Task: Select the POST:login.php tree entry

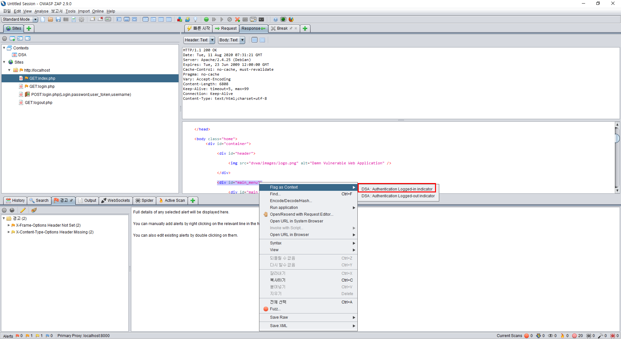Action: 81,95
